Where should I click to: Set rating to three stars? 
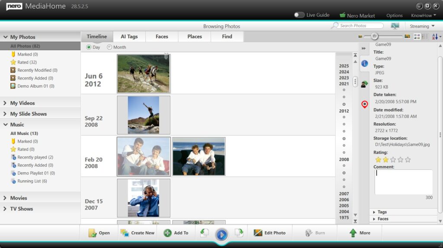393,160
